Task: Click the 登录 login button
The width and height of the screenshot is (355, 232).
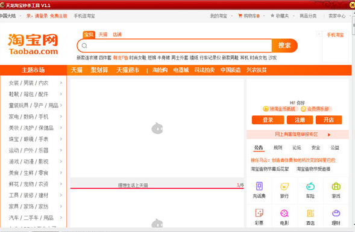Action: click(268, 120)
